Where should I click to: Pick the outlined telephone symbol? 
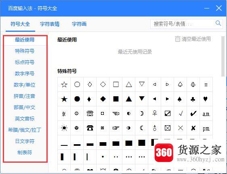(90, 114)
